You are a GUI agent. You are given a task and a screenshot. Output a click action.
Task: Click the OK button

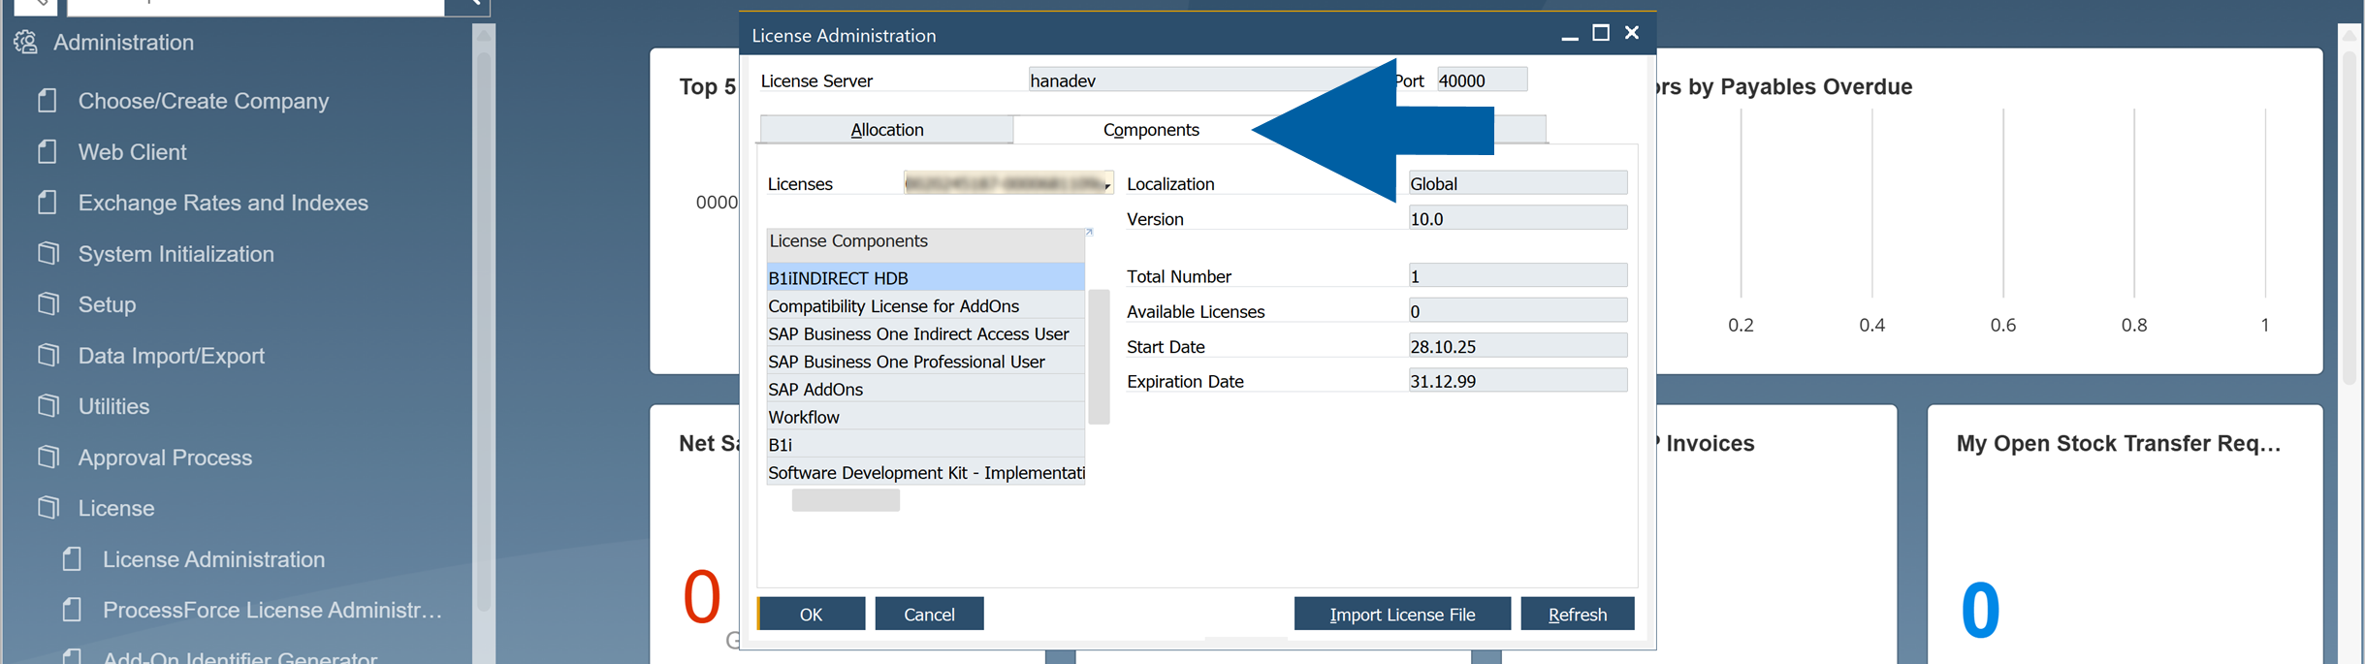click(x=811, y=614)
